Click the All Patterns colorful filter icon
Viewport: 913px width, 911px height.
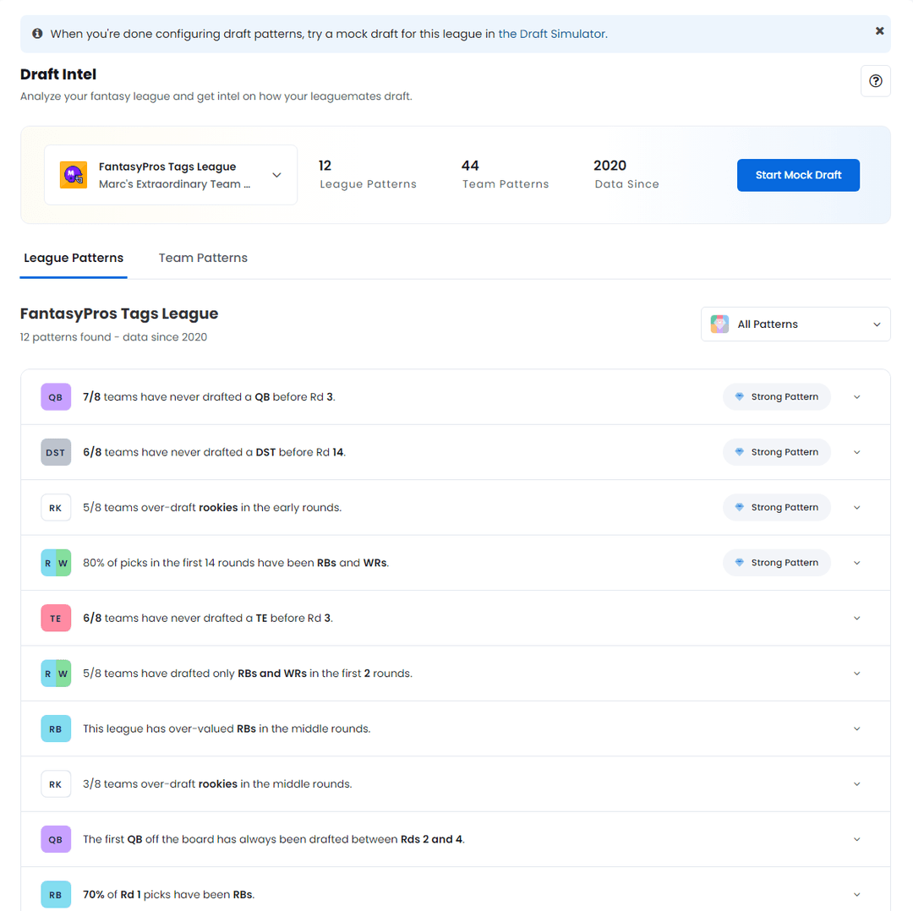[x=719, y=325]
